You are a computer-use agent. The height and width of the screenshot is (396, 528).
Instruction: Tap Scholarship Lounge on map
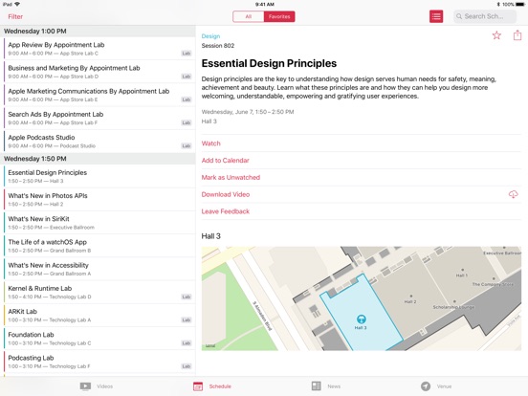(453, 307)
